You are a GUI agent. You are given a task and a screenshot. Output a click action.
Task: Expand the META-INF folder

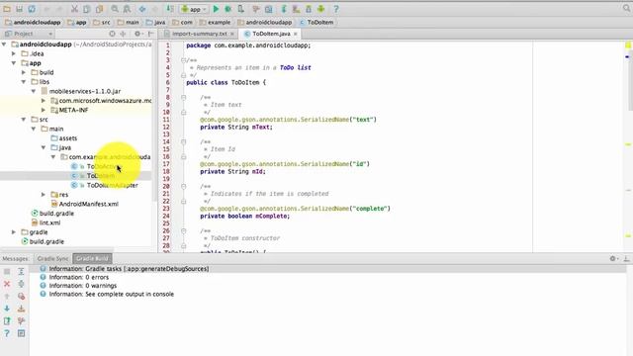(44, 110)
